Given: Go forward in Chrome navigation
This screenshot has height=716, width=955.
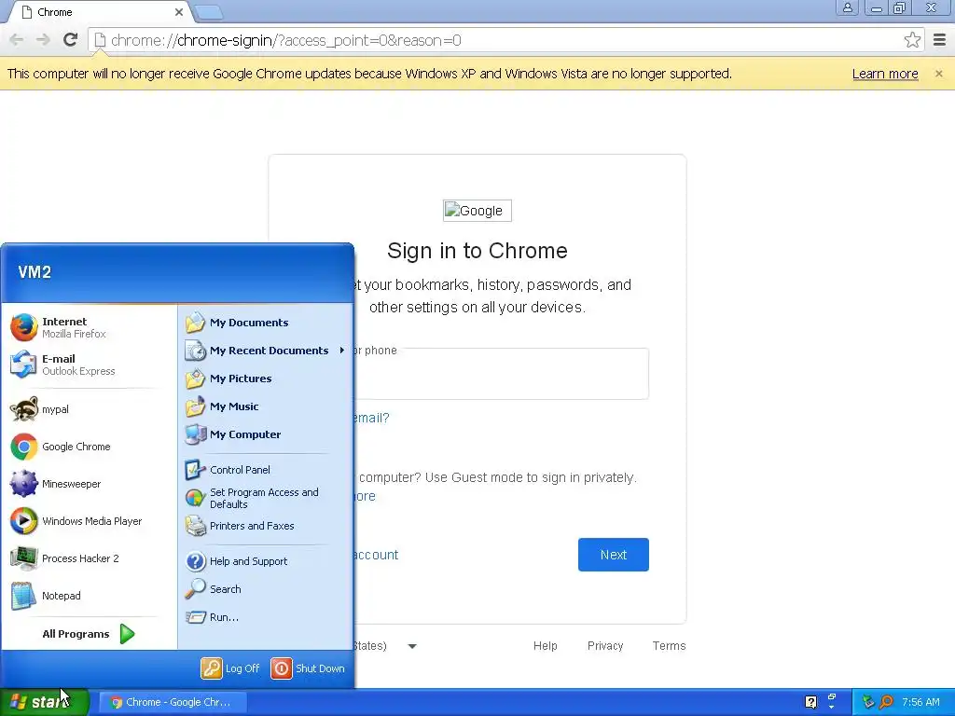Looking at the screenshot, I should (43, 40).
